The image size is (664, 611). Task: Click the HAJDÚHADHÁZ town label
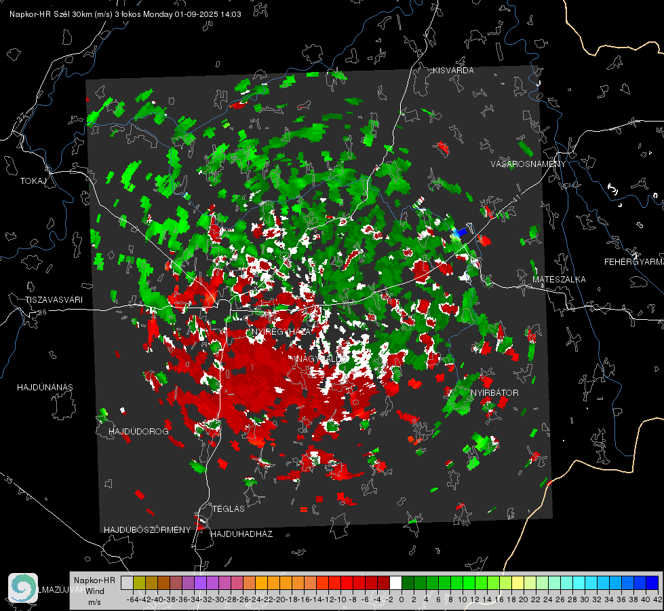pos(241,534)
